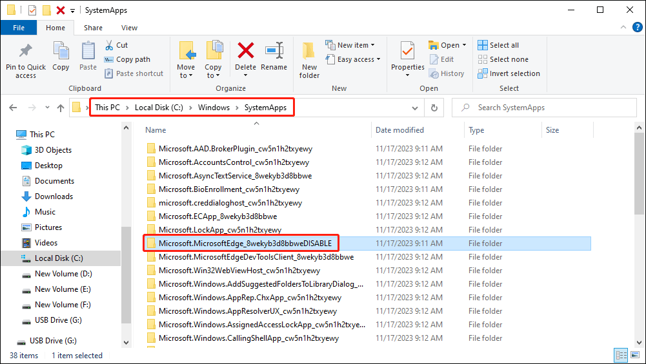Viewport: 646px width, 364px height.
Task: Switch to large icons view layout
Action: (635, 356)
